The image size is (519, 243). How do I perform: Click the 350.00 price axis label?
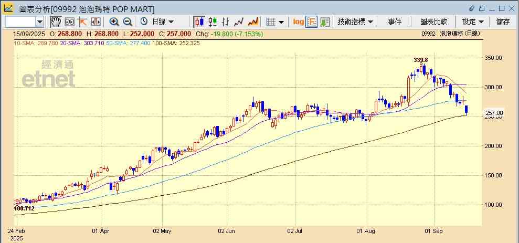pyautogui.click(x=493, y=58)
